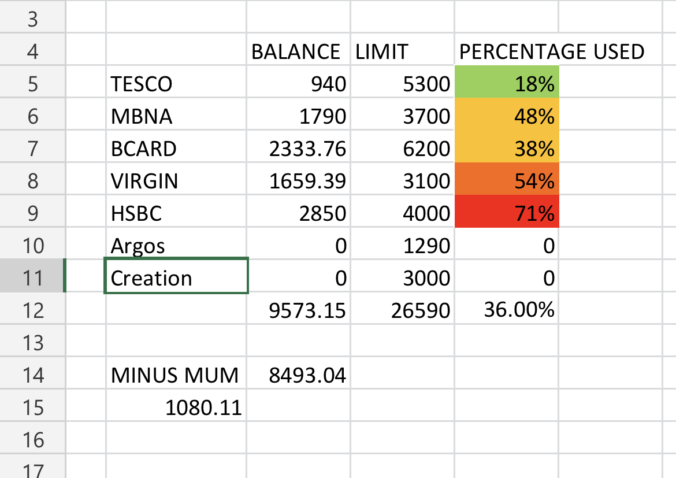This screenshot has width=676, height=478.
Task: Select the yellow 48% cell
Action: [x=507, y=114]
